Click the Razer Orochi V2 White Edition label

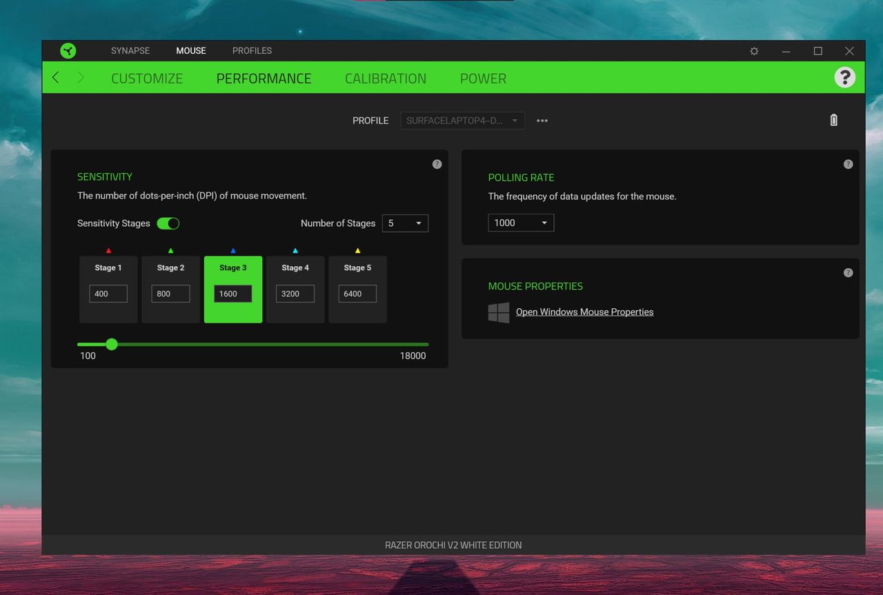(x=453, y=545)
